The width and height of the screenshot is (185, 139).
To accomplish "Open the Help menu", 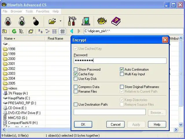I will (56, 11).
